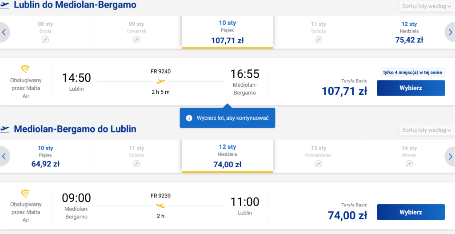Click next dates arrow for outbound flight

451,32
